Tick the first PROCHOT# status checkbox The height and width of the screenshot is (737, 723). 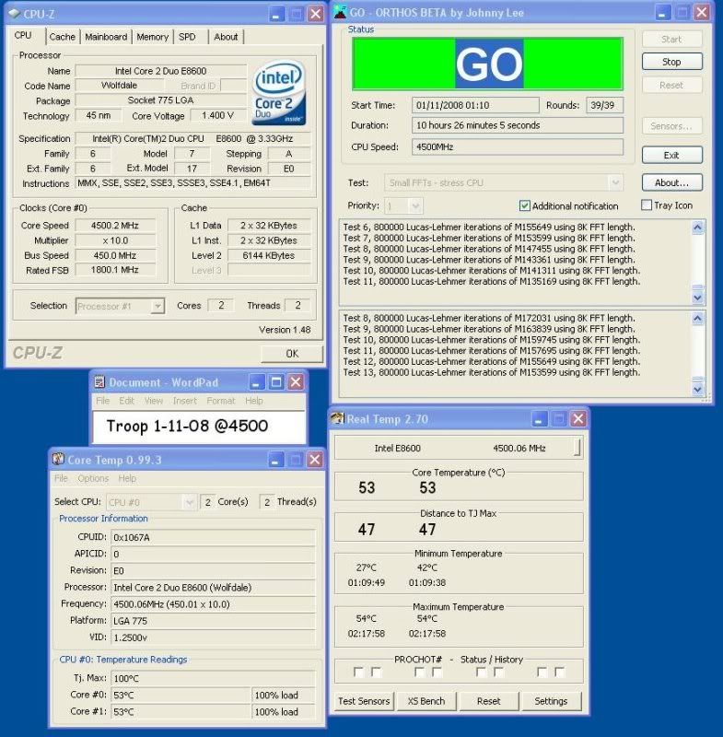coord(358,673)
